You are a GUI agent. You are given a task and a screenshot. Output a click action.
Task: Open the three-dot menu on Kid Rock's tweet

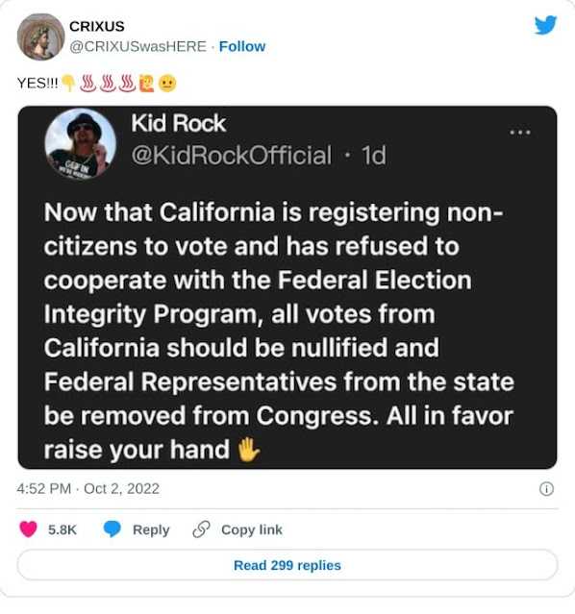(x=520, y=133)
